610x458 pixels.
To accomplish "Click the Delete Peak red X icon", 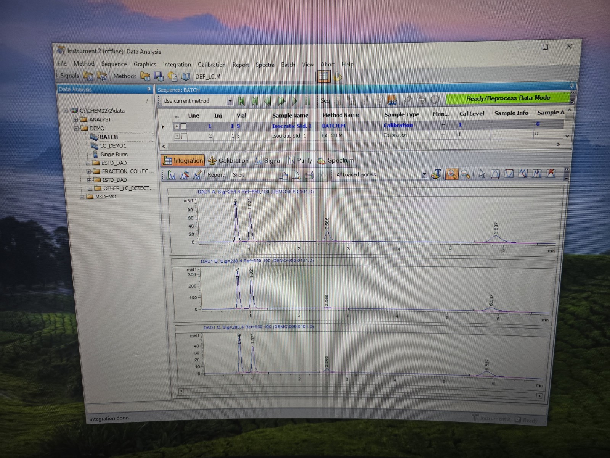I will point(551,174).
